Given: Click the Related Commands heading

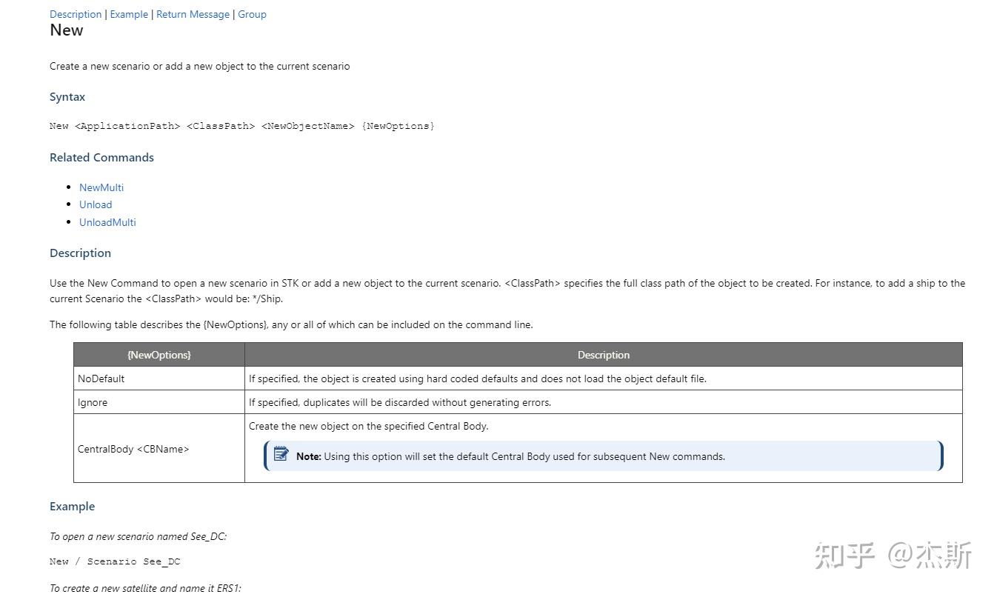Looking at the screenshot, I should (101, 157).
